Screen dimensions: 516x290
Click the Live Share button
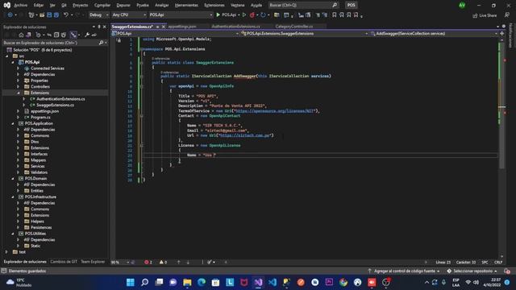point(485,15)
